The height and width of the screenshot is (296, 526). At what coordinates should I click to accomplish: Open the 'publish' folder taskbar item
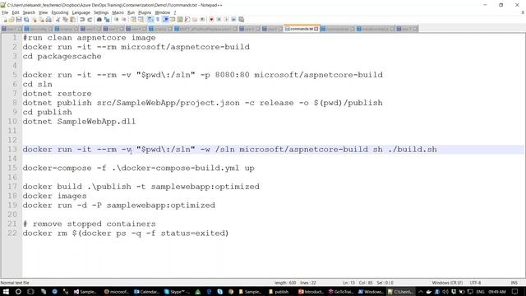(279, 292)
